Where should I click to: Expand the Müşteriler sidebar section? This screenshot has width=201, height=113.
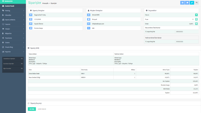coord(13,33)
